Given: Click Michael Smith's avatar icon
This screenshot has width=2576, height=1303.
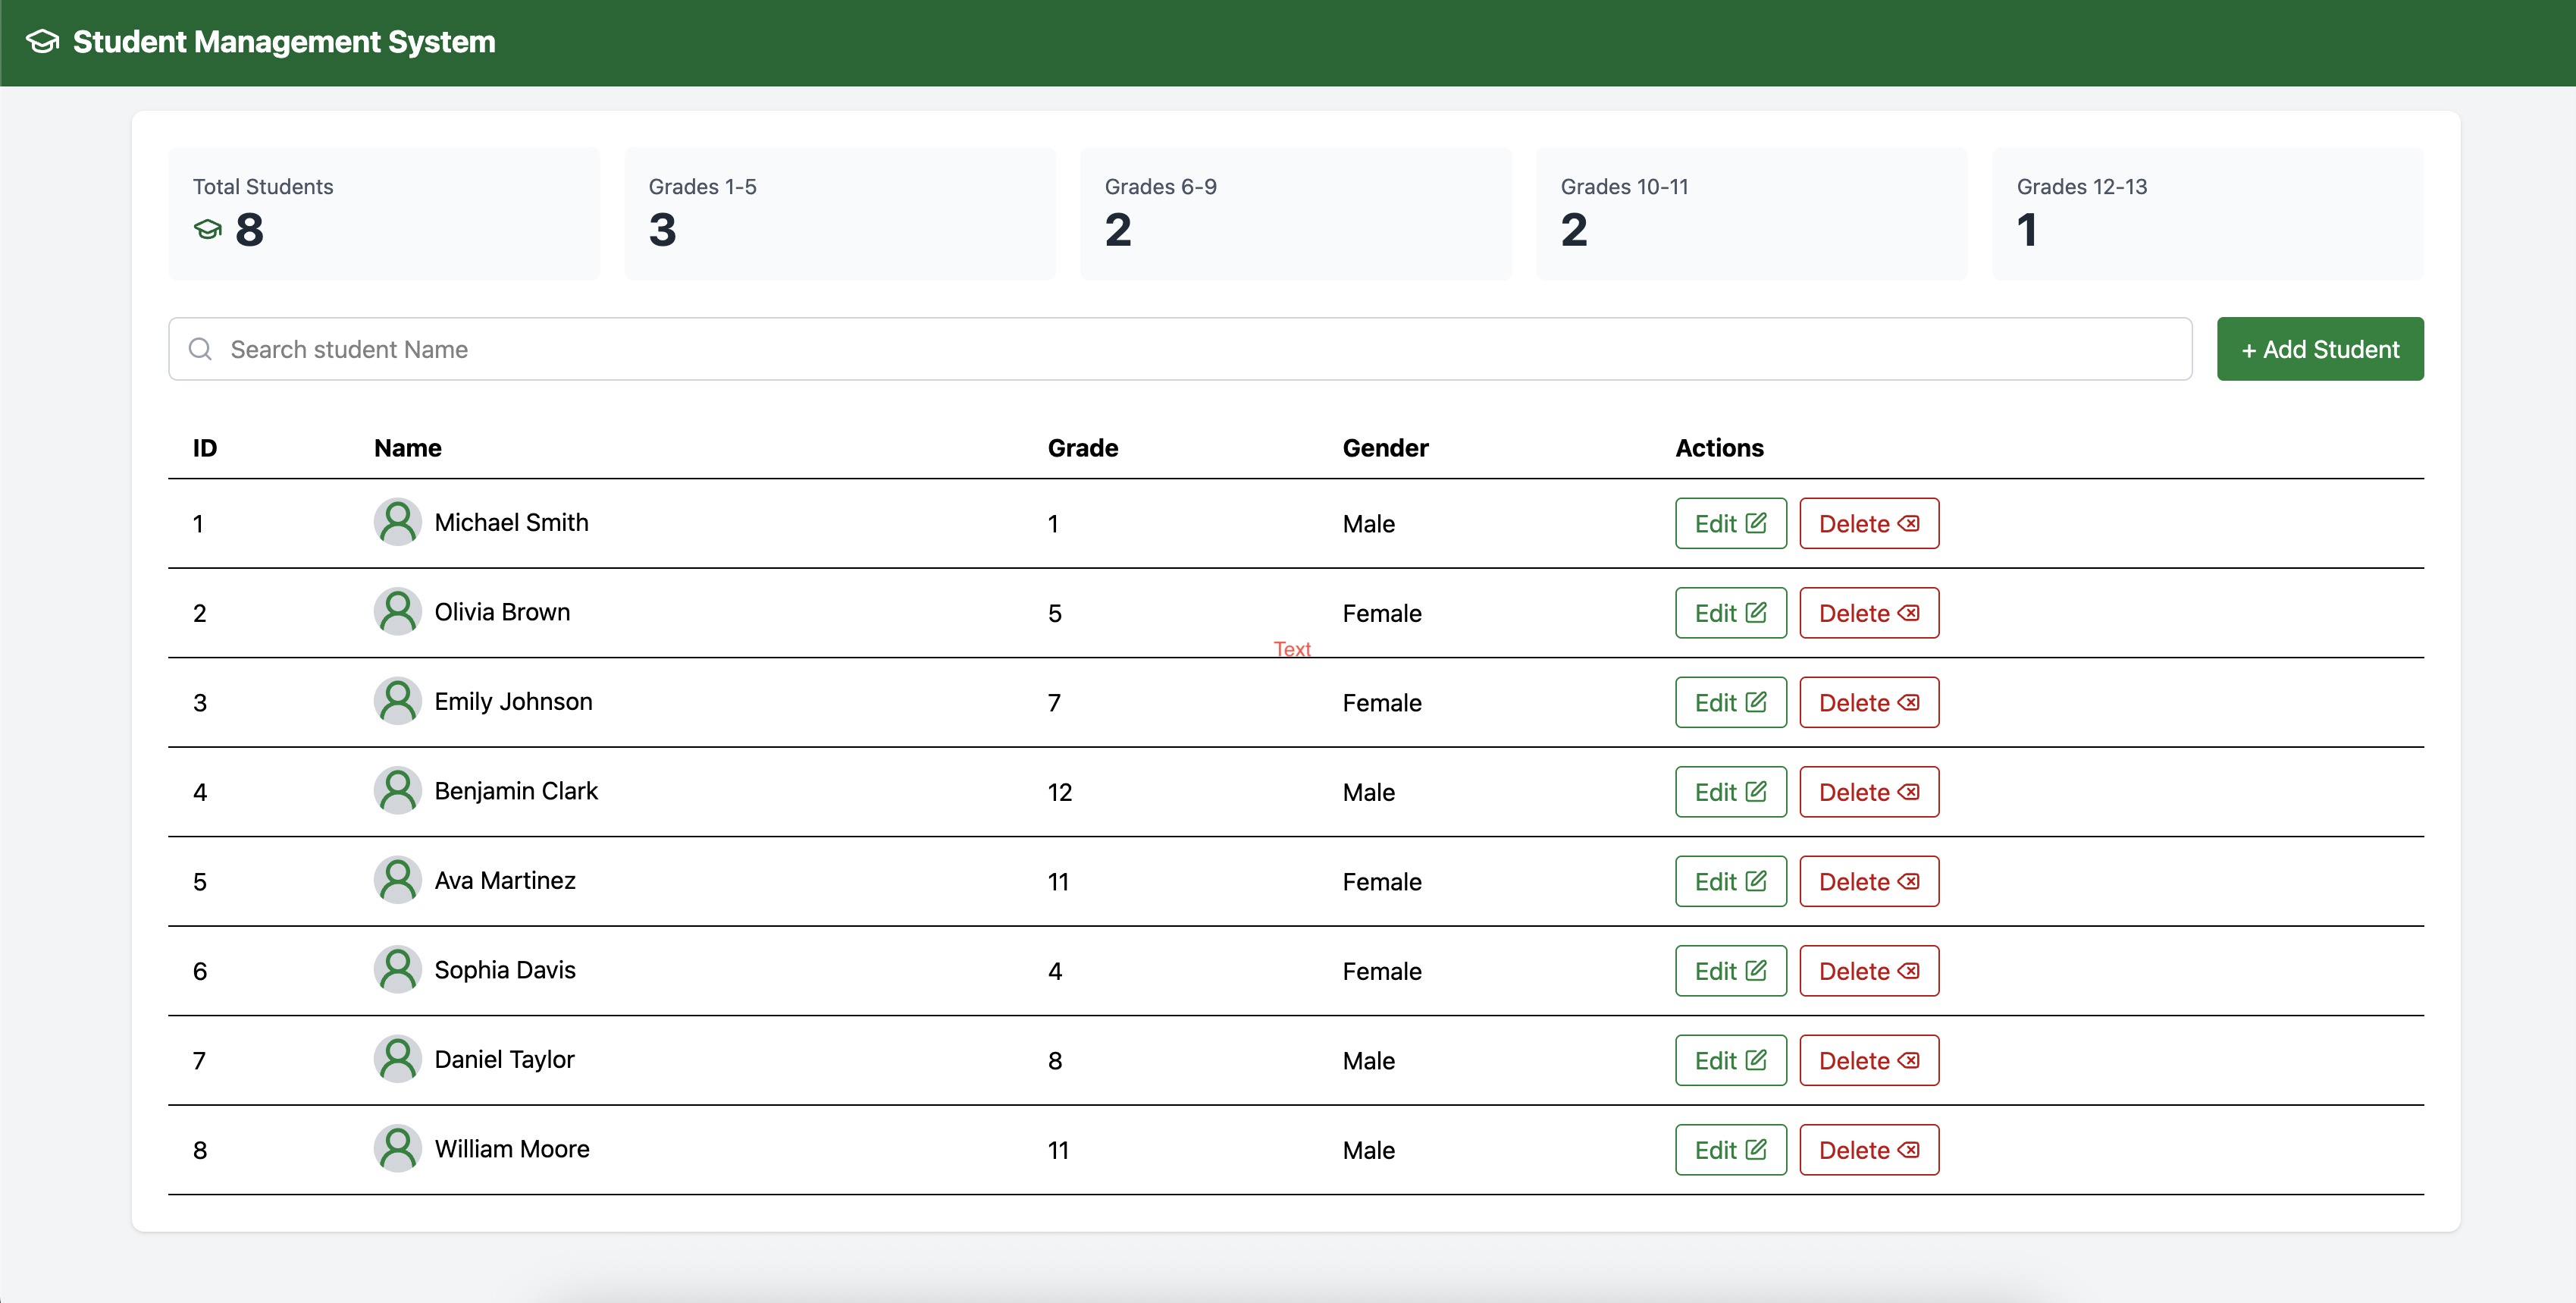Looking at the screenshot, I should tap(397, 523).
